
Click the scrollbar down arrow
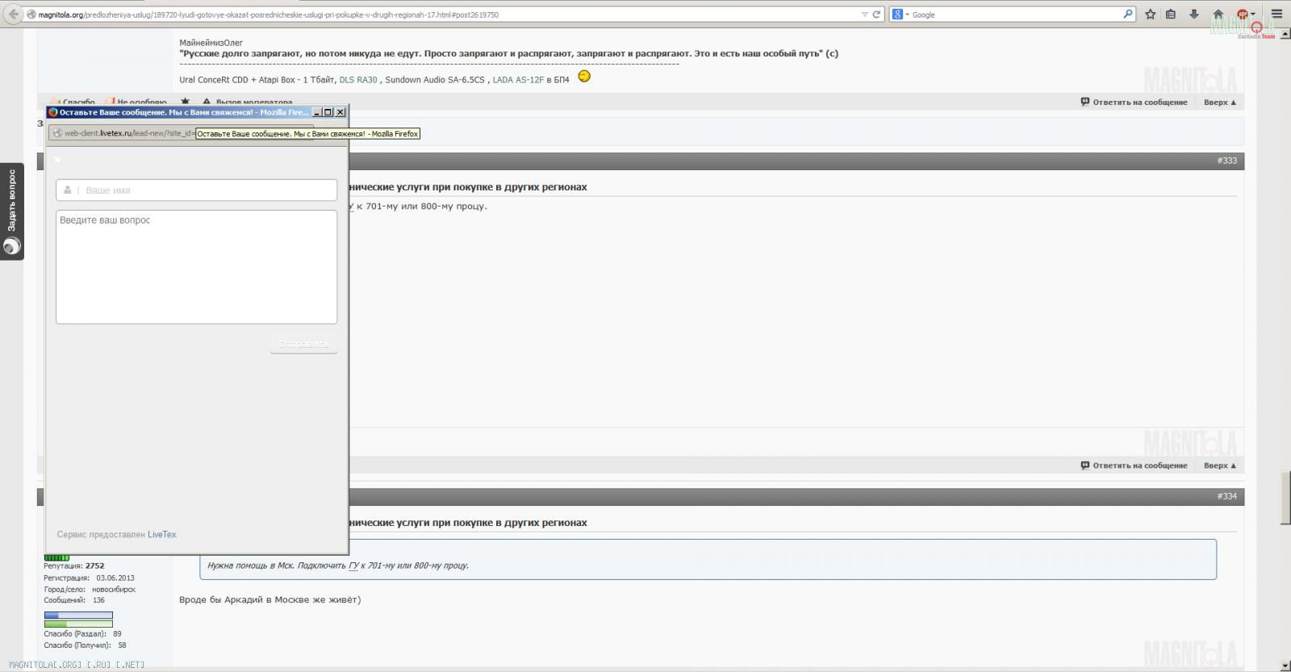coord(1285,666)
